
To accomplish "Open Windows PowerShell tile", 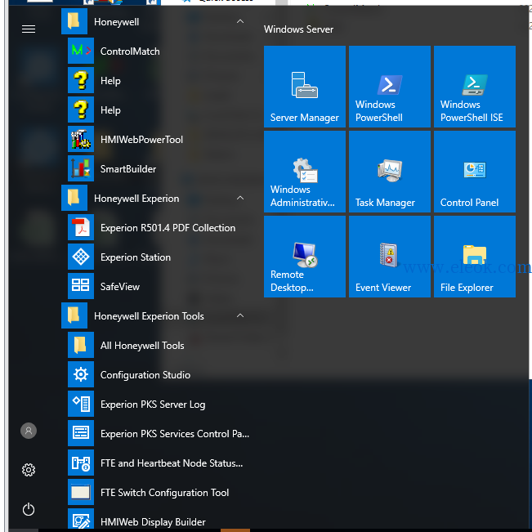I will click(390, 87).
